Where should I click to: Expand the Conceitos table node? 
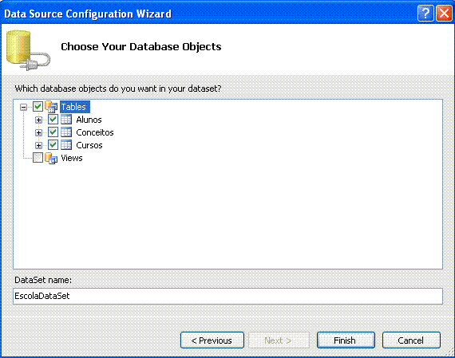[x=38, y=132]
